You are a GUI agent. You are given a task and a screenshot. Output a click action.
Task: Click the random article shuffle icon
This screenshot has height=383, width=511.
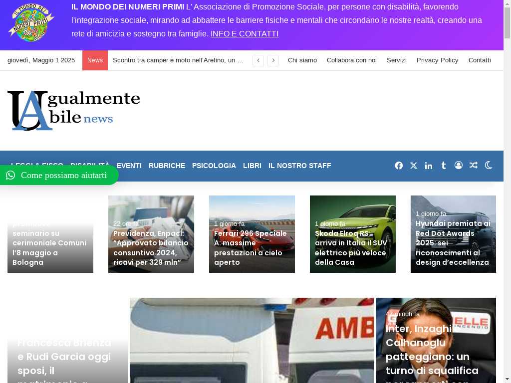pos(474,165)
